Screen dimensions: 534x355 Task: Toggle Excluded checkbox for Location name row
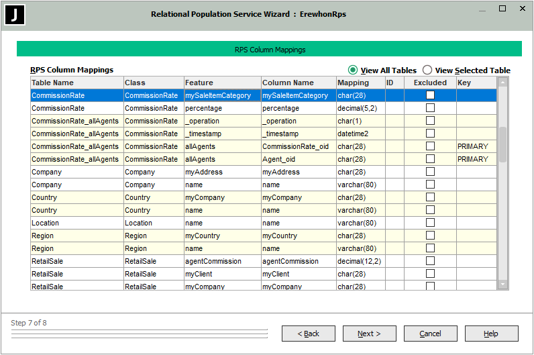[x=430, y=223]
